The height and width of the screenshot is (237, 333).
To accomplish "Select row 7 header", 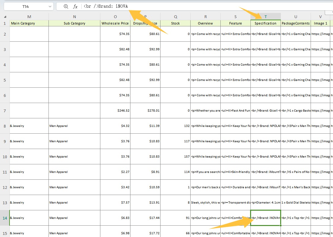I will click(5, 110).
